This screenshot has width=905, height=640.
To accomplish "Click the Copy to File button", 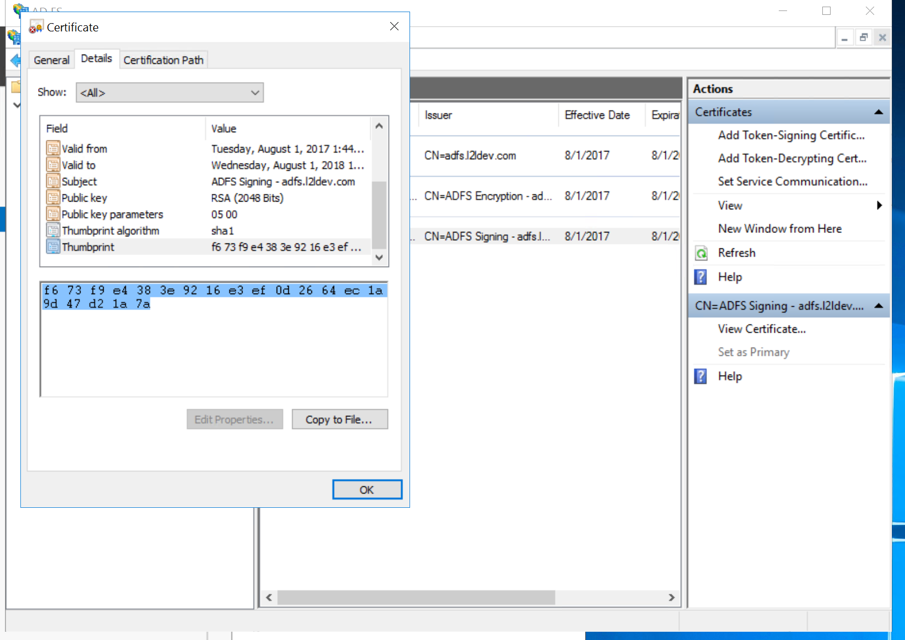I will click(340, 419).
